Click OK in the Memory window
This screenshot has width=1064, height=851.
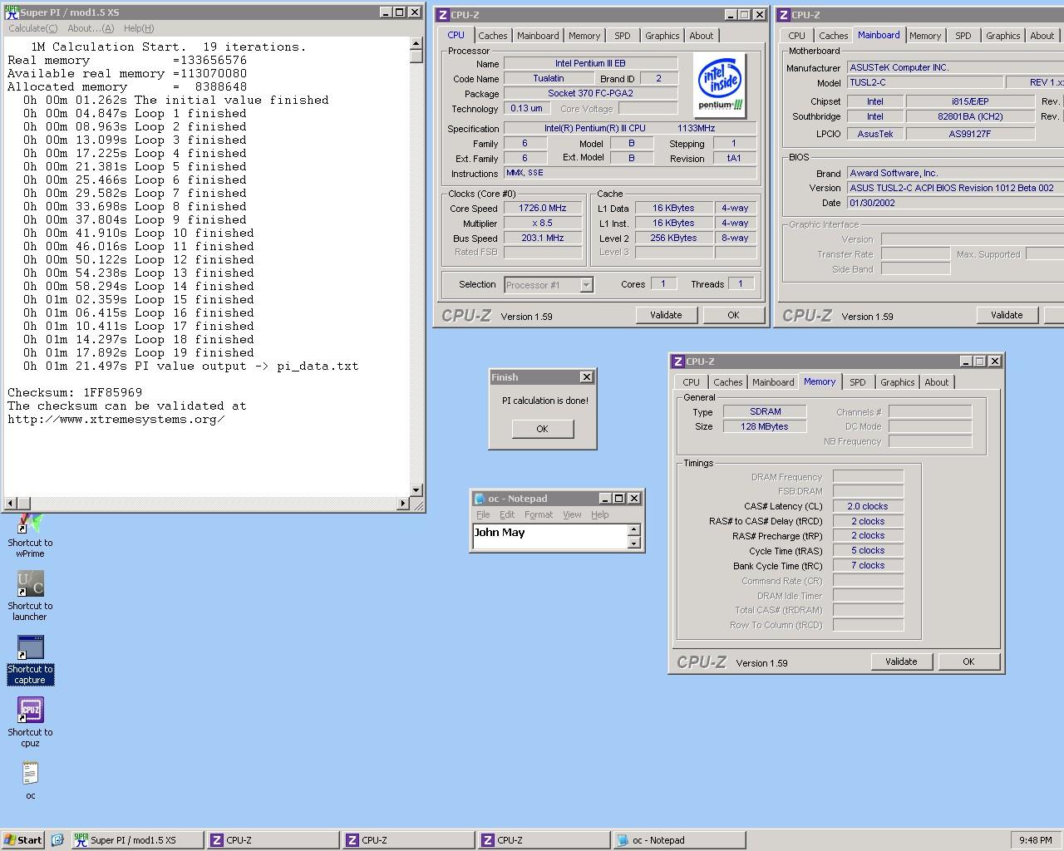point(968,662)
